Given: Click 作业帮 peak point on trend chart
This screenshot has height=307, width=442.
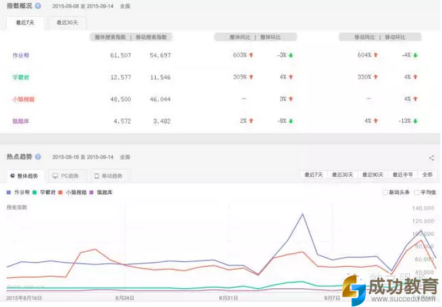Looking at the screenshot, I should click(x=302, y=214).
